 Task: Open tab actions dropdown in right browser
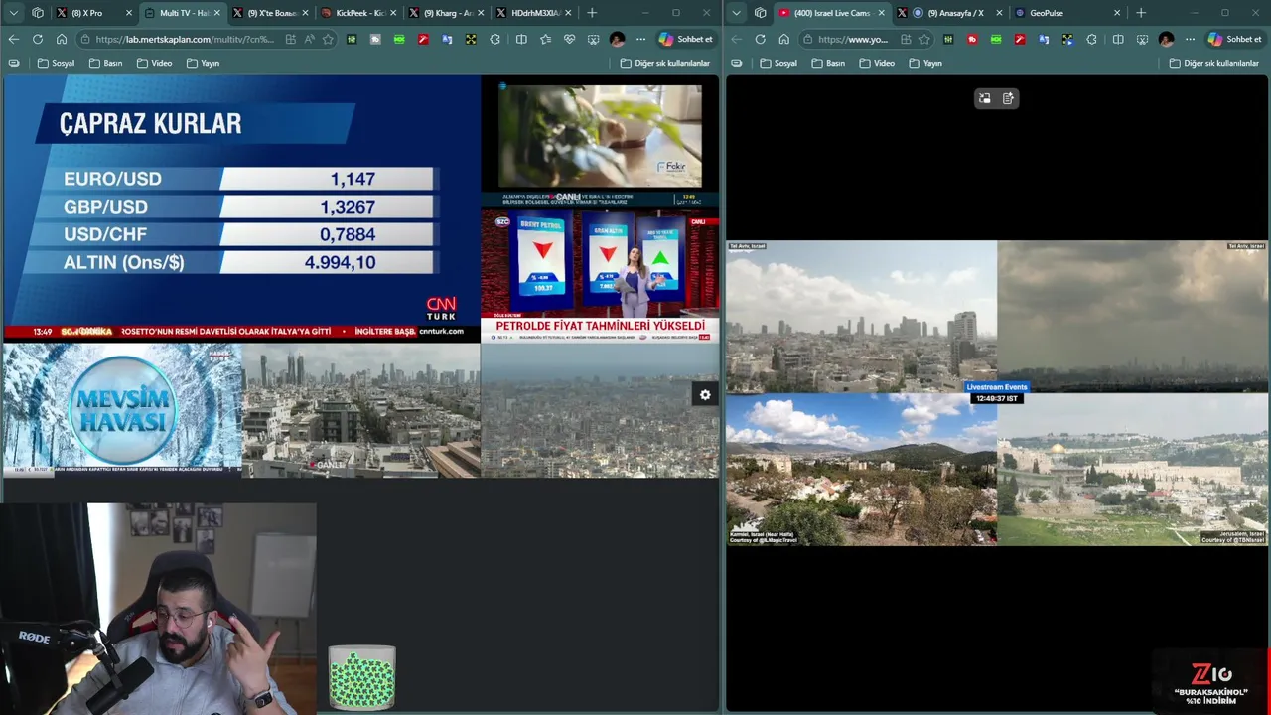pos(736,13)
